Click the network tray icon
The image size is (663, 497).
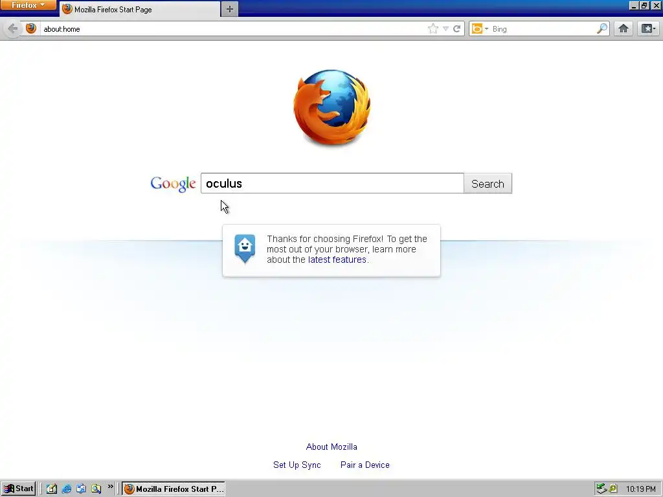point(601,489)
